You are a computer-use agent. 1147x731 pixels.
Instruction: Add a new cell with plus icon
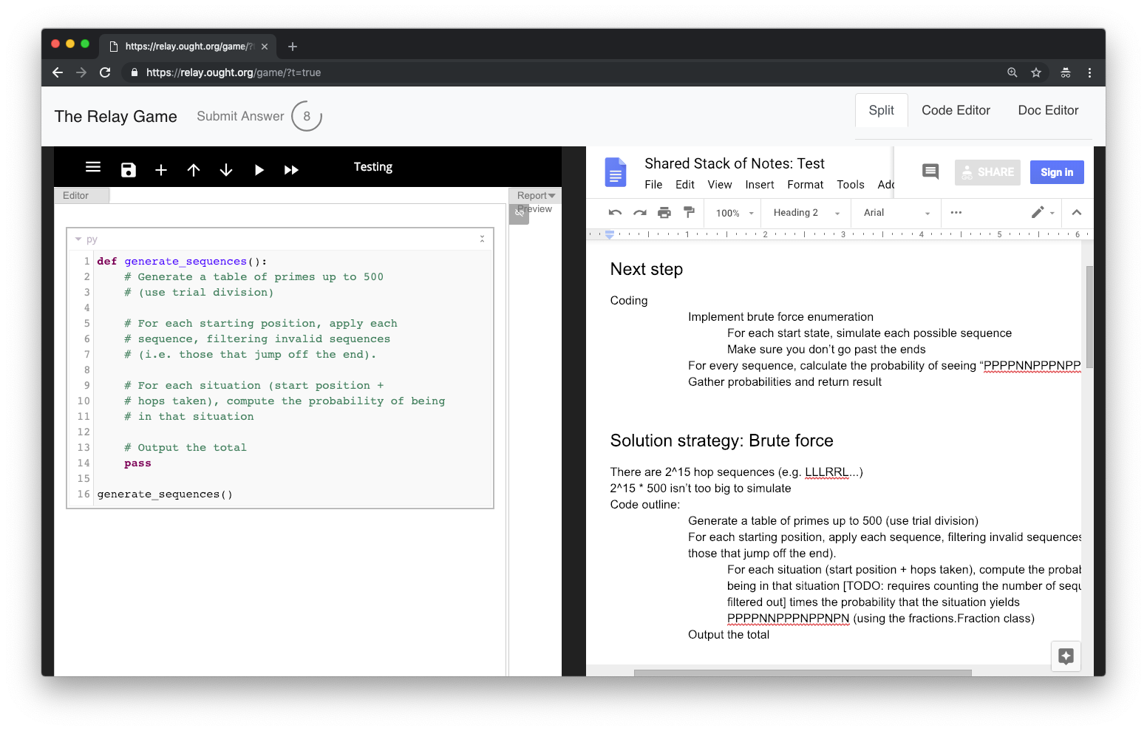161,170
